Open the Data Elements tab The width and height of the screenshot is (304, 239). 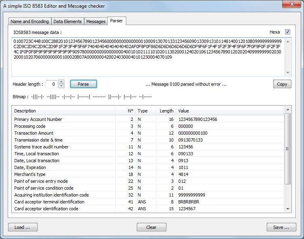68,21
